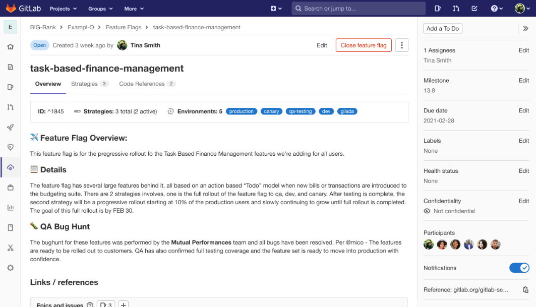
Task: Click the Add a To Do button
Action: (x=443, y=29)
